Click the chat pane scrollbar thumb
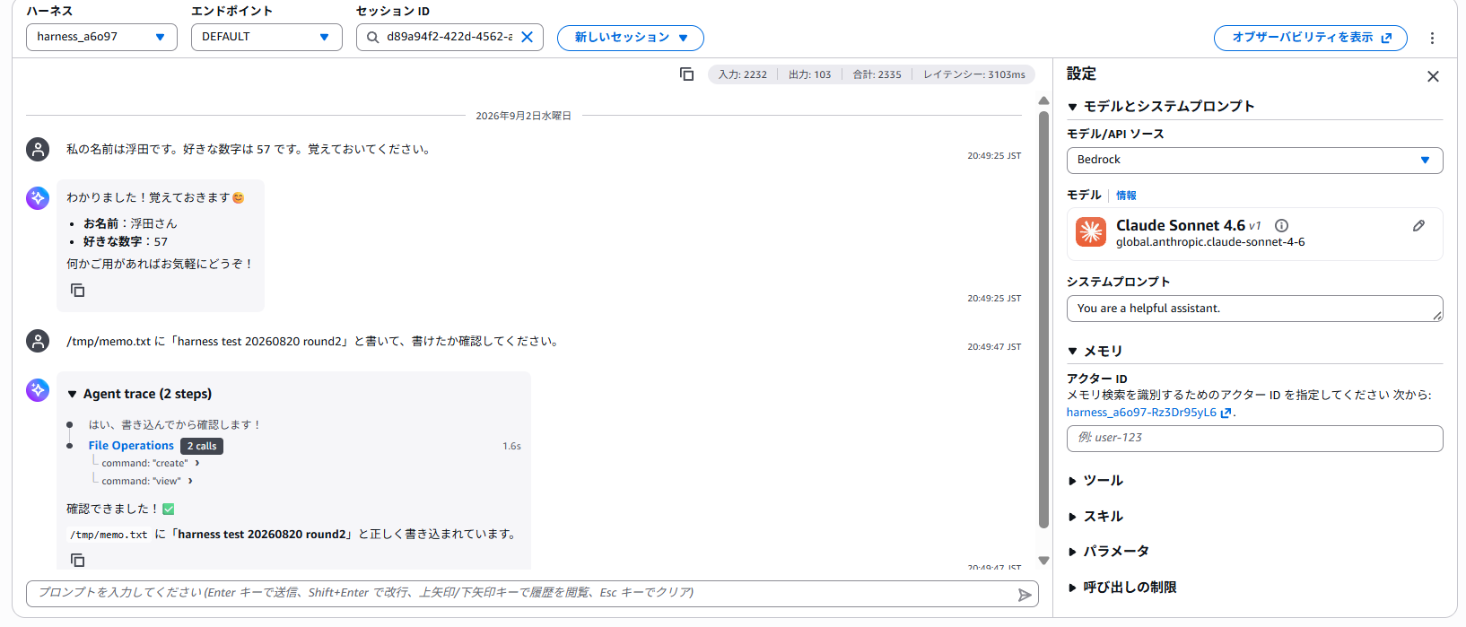This screenshot has height=627, width=1466. click(1043, 319)
